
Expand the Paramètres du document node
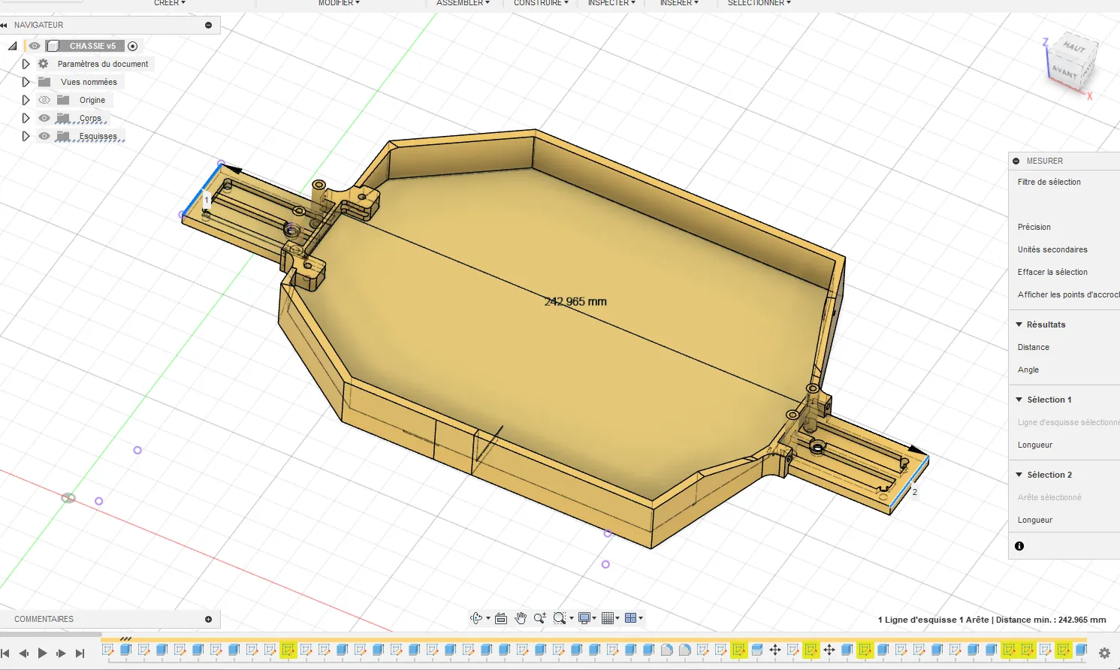pos(26,64)
